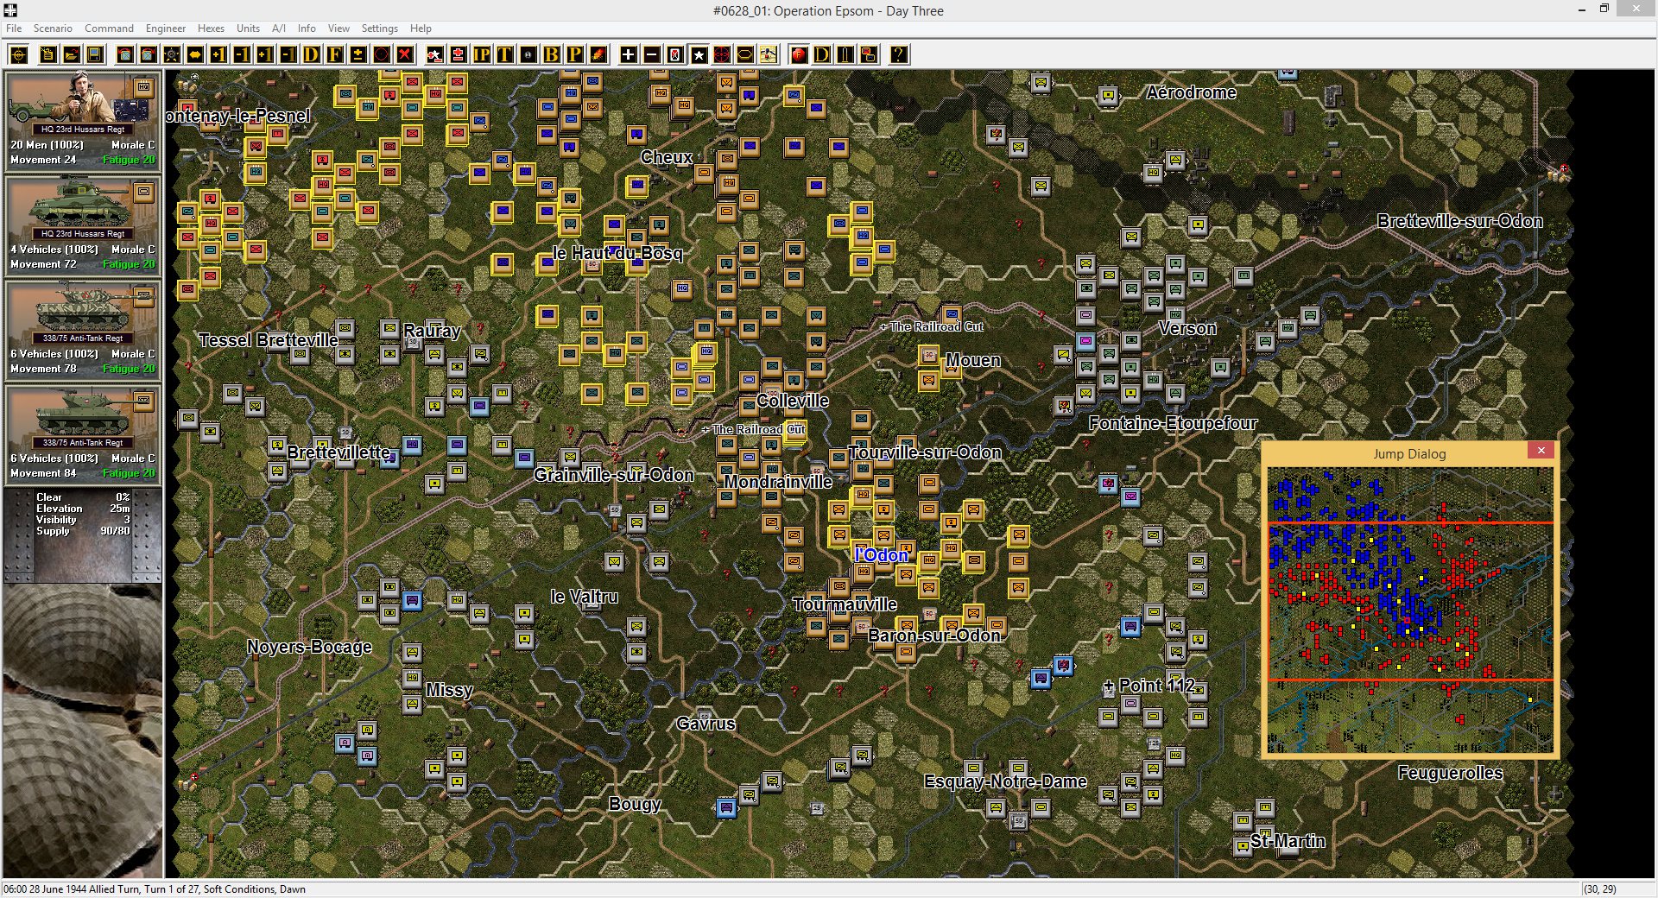
Task: Toggle the red reticle toolbar button
Action: pos(722,55)
